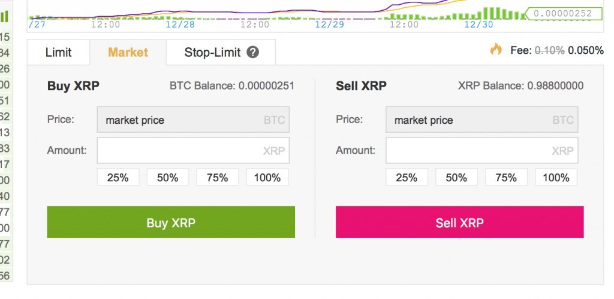Switch to the Limit order tab

click(58, 53)
